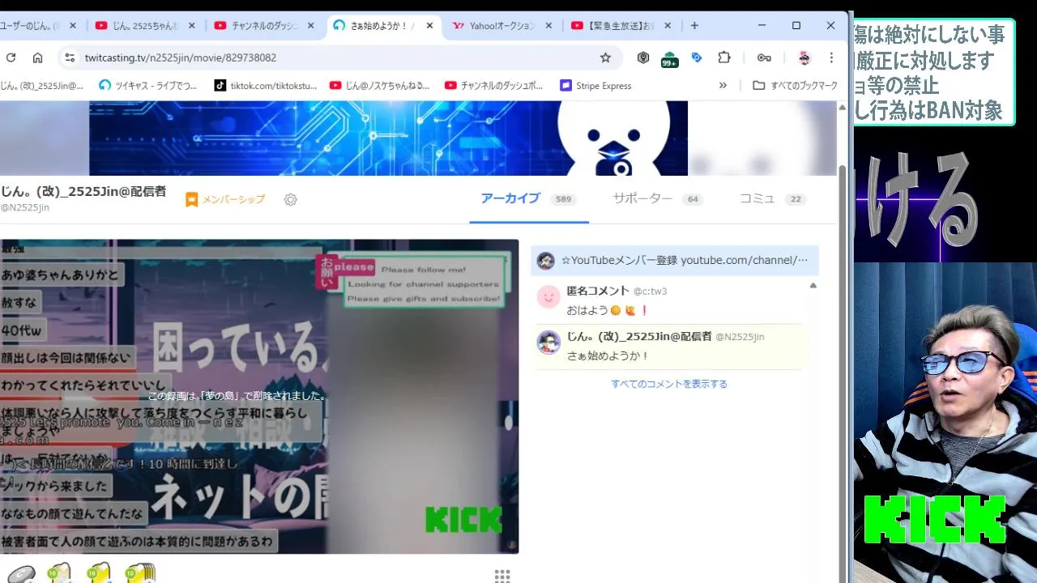Open tiktok.com/tiktokstu... bookmark
The height and width of the screenshot is (583, 1037).
click(265, 85)
